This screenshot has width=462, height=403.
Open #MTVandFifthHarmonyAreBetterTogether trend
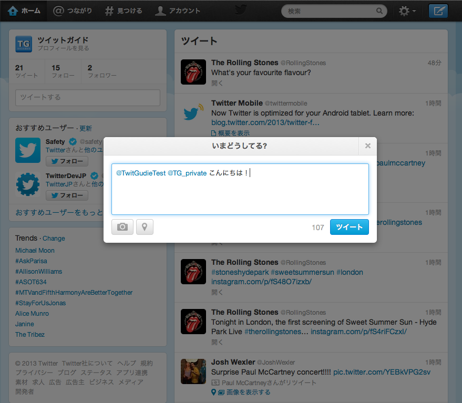(x=74, y=293)
